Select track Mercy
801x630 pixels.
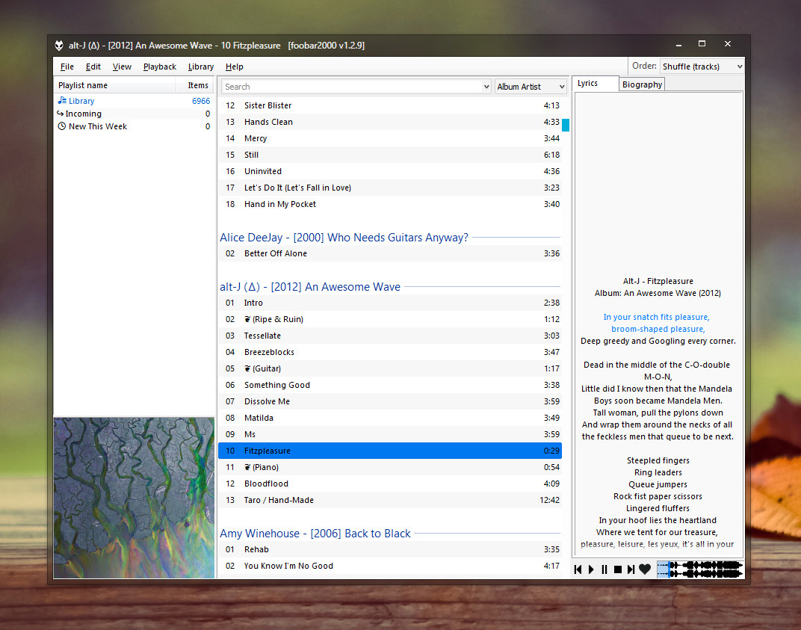click(390, 138)
